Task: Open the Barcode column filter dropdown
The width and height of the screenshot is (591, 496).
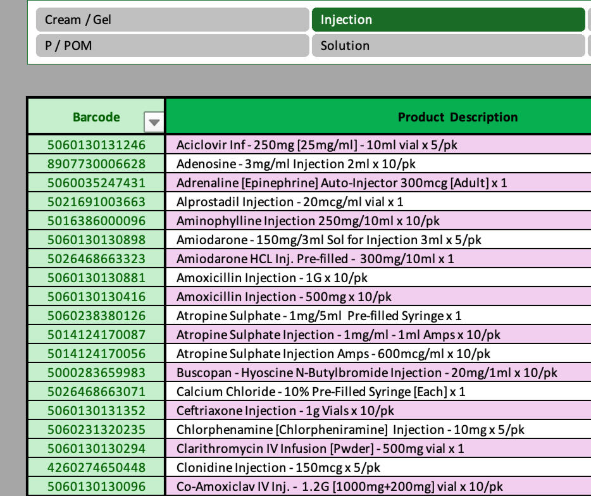Action: 154,121
